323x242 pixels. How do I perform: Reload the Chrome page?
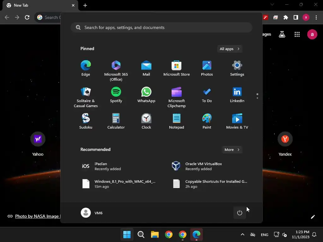tap(27, 18)
